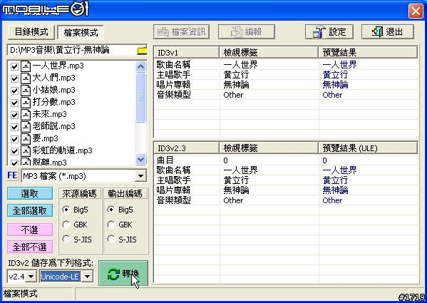Click file icon of 小姑娘.mp3
The width and height of the screenshot is (427, 303).
(x=26, y=91)
